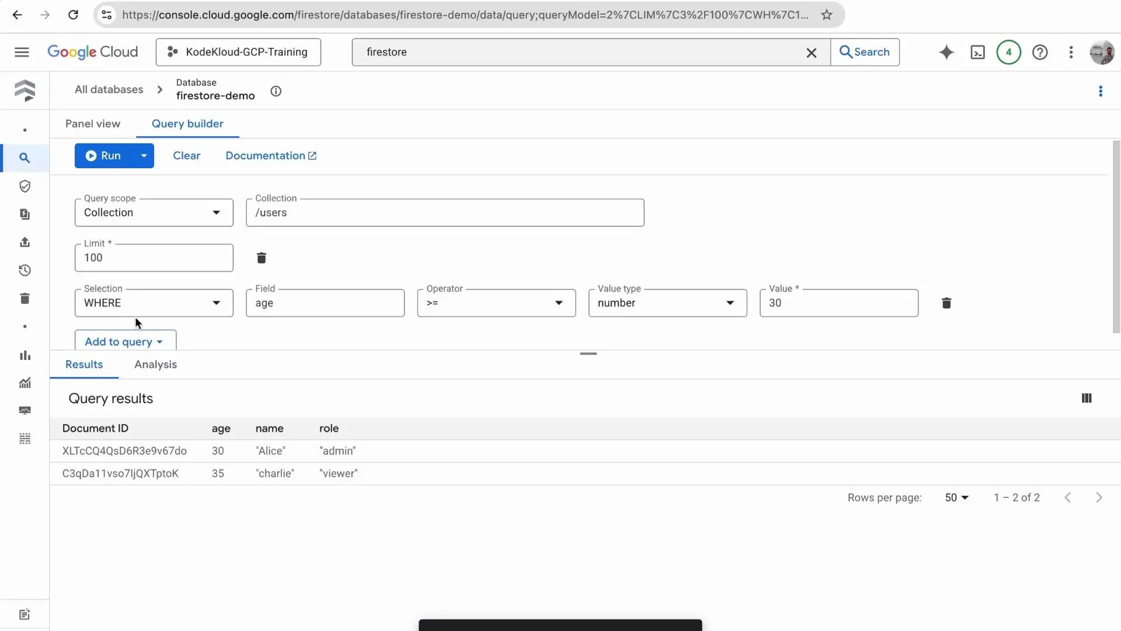Open Key Visualizer grid icon in sidebar
1121x631 pixels.
25,438
